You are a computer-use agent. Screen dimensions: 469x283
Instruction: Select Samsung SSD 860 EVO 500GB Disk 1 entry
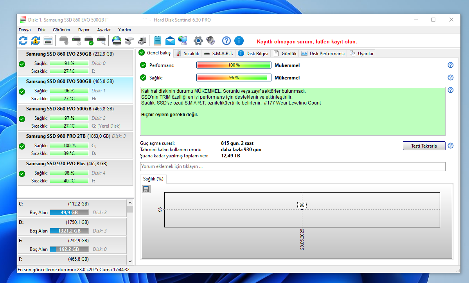coord(75,90)
